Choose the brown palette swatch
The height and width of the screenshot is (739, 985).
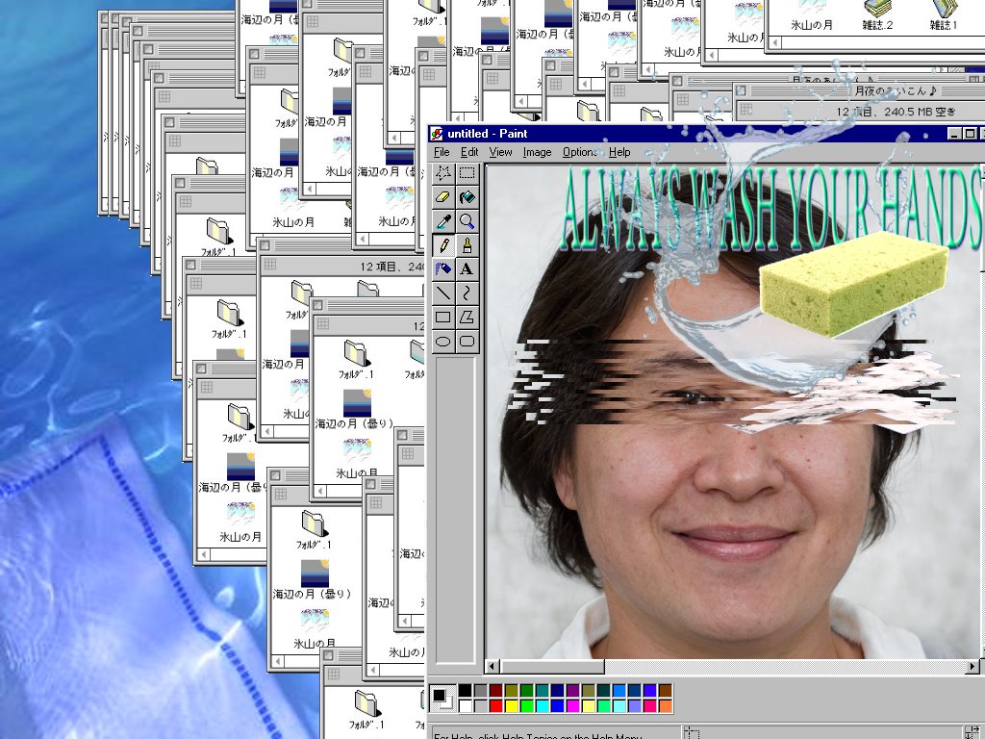[x=666, y=691]
